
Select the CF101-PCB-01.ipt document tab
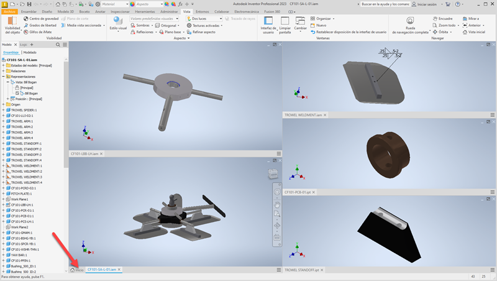(298, 192)
